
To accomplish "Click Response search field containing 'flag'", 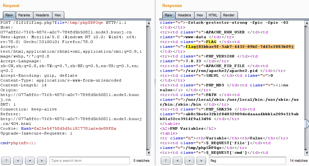I will (247, 161).
